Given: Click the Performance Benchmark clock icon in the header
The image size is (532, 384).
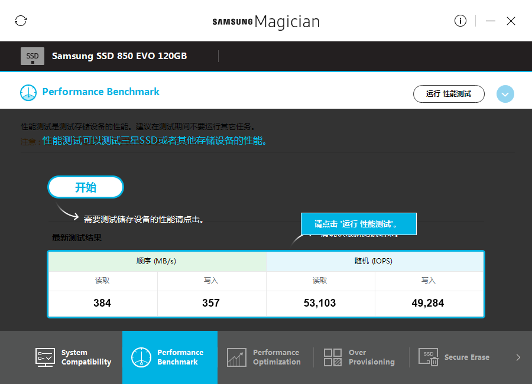Looking at the screenshot, I should [28, 93].
